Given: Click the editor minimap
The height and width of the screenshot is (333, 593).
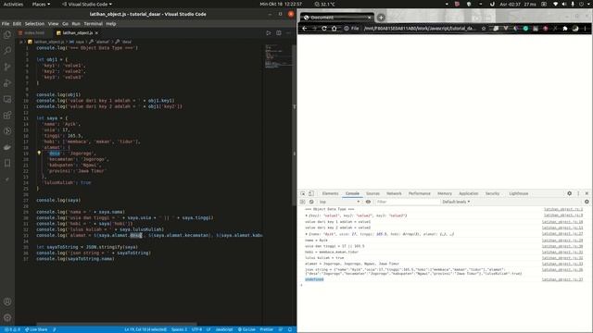Looking at the screenshot, I should click(278, 56).
